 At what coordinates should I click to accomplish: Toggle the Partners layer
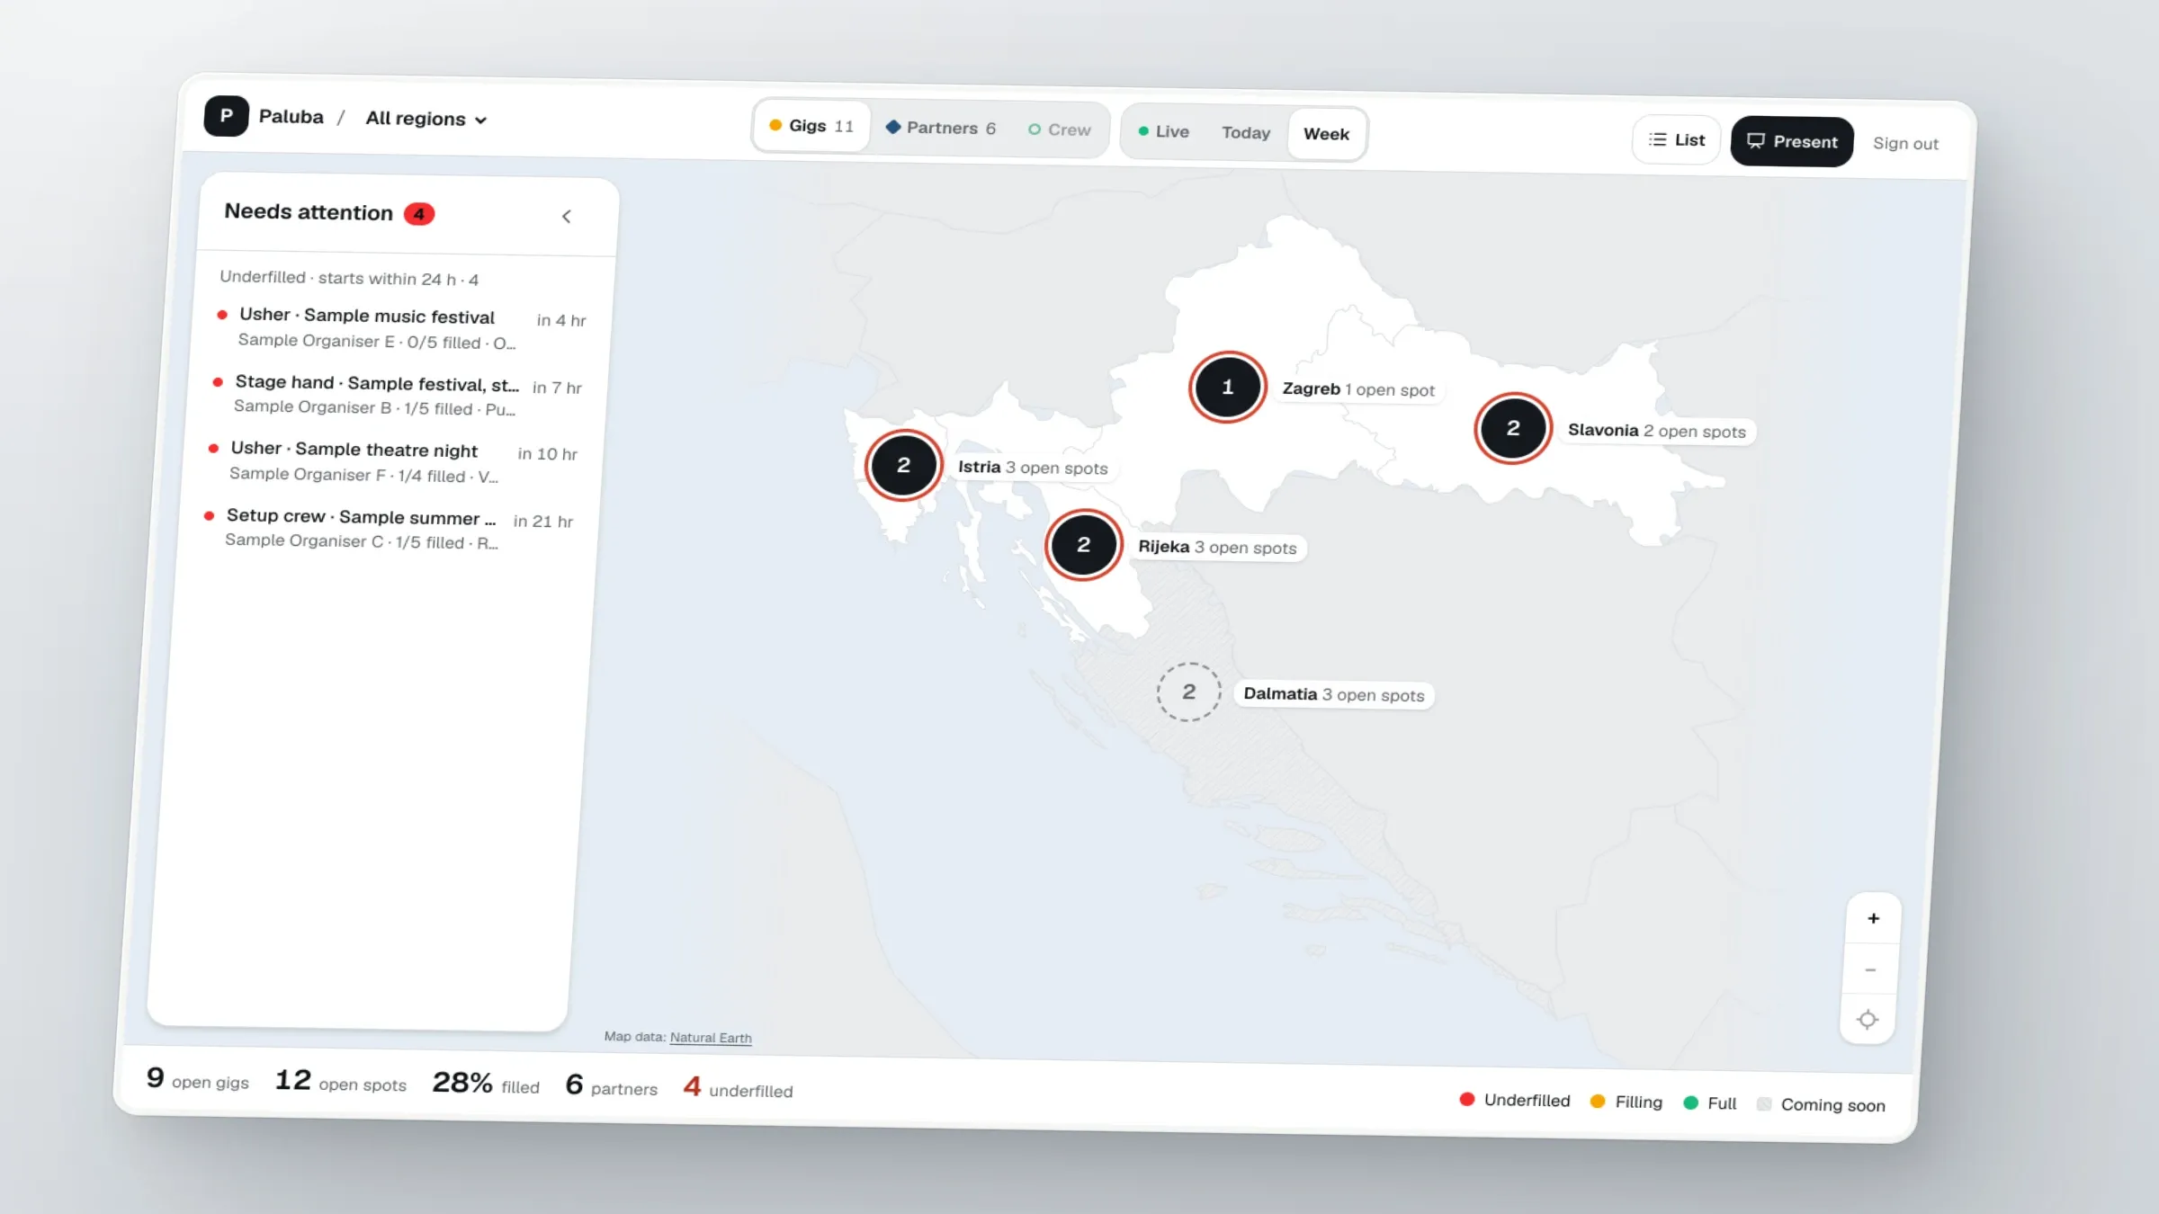[941, 128]
